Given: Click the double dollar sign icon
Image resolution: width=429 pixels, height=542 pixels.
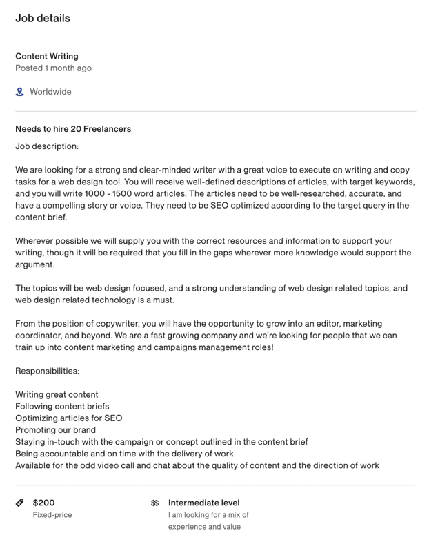Looking at the screenshot, I should (x=154, y=503).
